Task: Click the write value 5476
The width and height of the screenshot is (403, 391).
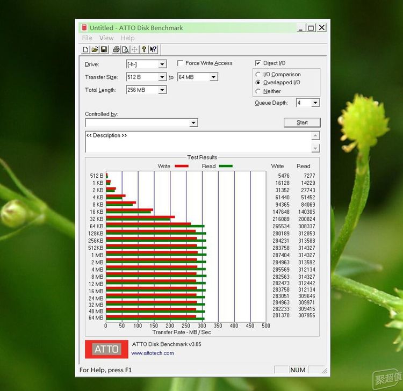Action: pos(284,176)
